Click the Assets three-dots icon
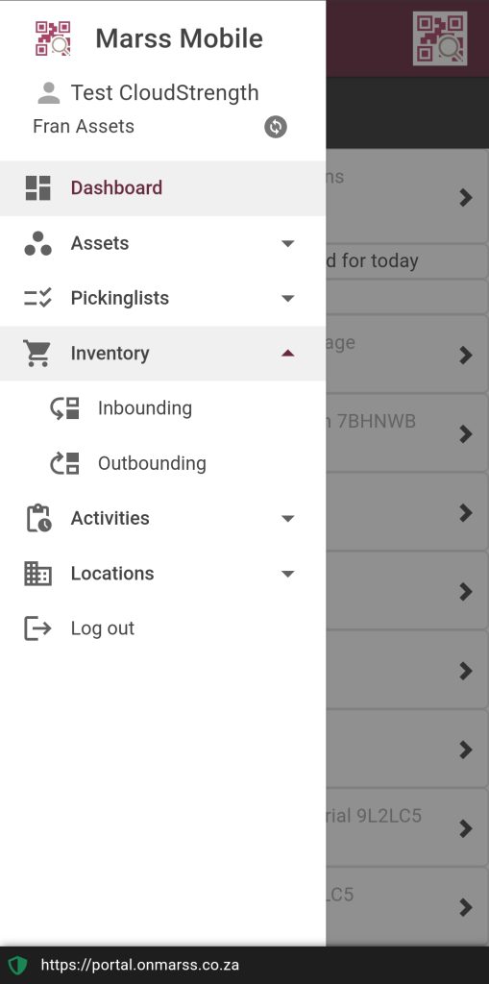The image size is (489, 984). coord(37,243)
